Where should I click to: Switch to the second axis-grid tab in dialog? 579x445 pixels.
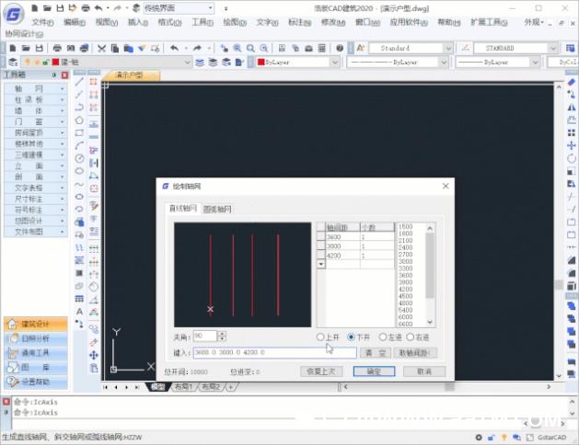pyautogui.click(x=217, y=209)
